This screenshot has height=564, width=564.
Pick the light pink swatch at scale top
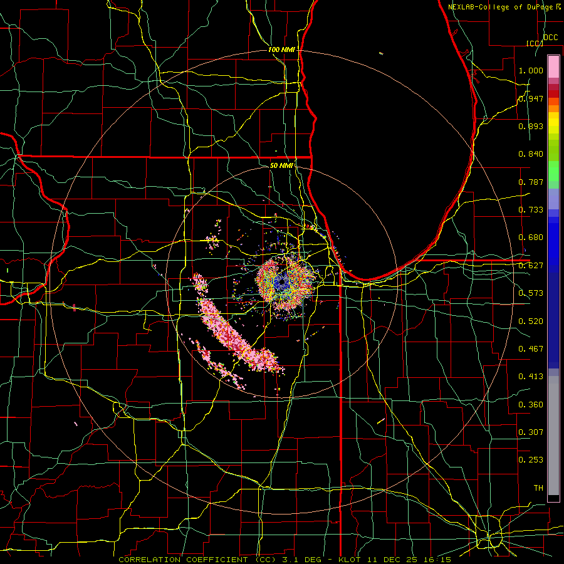pos(553,67)
